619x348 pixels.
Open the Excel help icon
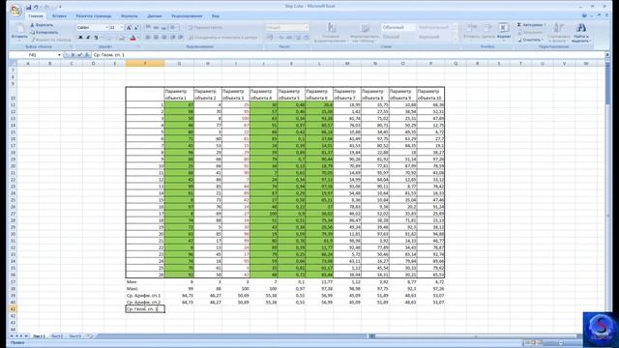click(x=584, y=15)
